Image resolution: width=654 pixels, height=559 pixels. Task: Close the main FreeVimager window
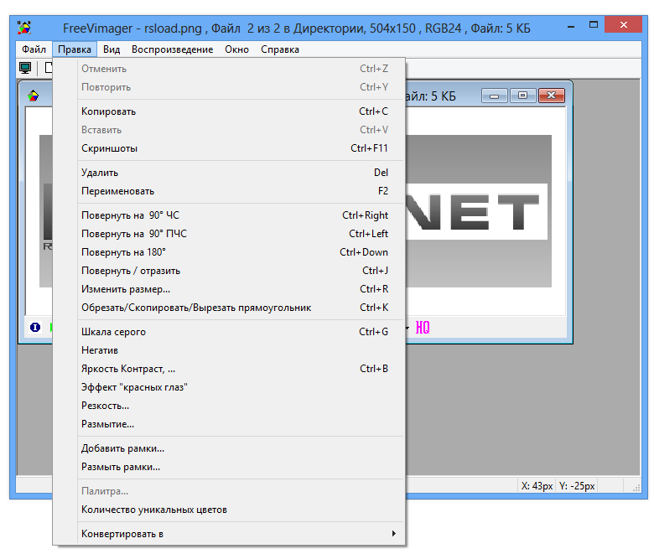623,24
